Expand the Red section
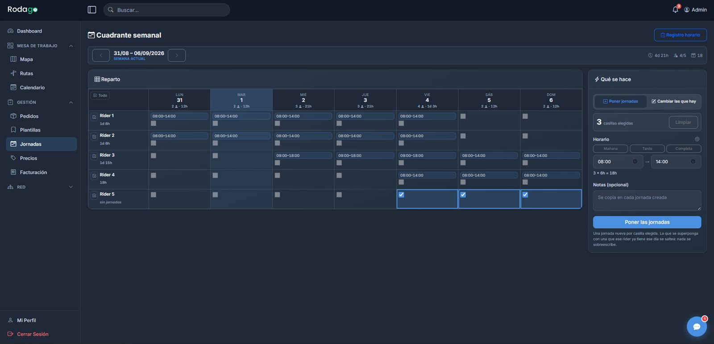 [71, 187]
